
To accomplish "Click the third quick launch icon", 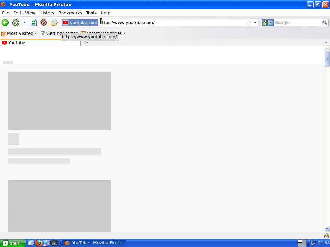I will (x=46, y=243).
